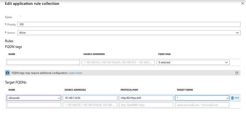This screenshot has height=117, width=246.
Task: Close the Edit application rule collection pane
Action: click(242, 3)
